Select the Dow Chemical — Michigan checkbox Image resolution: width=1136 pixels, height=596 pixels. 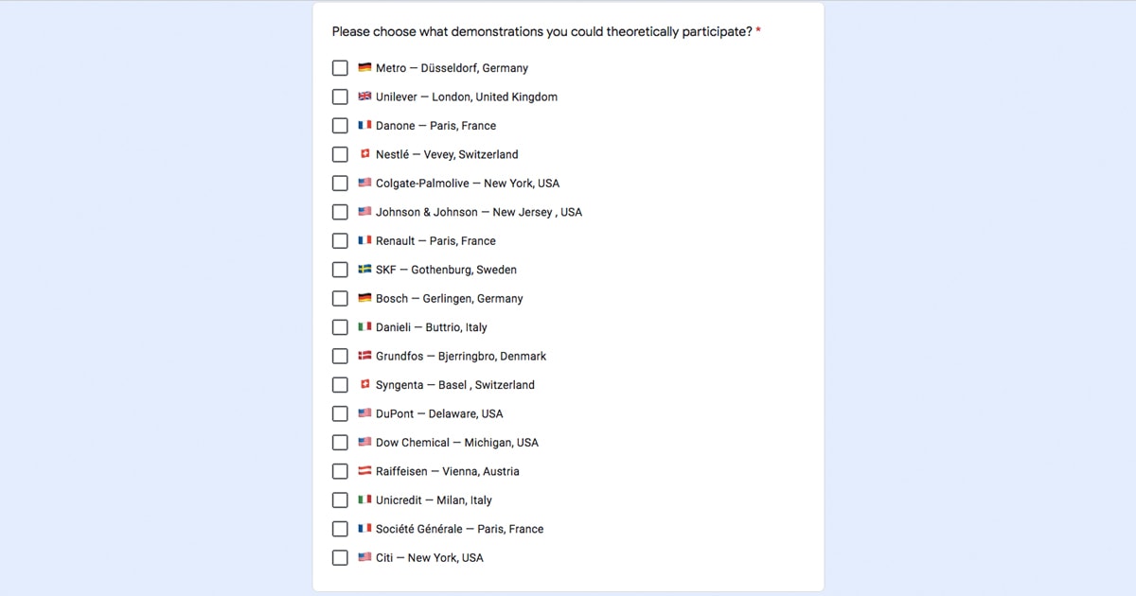pyautogui.click(x=340, y=443)
